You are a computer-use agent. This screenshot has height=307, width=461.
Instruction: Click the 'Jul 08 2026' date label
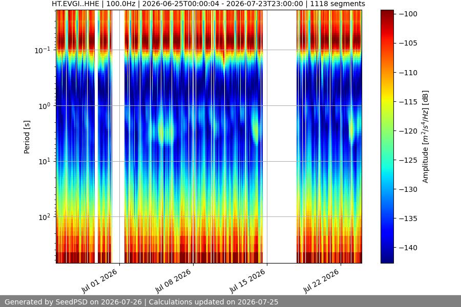click(x=174, y=281)
